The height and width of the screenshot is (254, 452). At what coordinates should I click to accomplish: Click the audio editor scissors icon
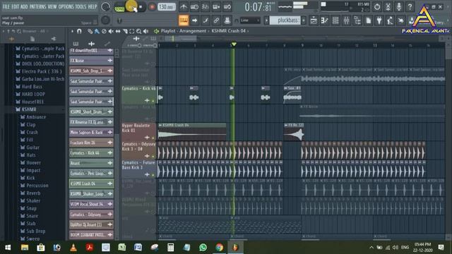[388, 6]
